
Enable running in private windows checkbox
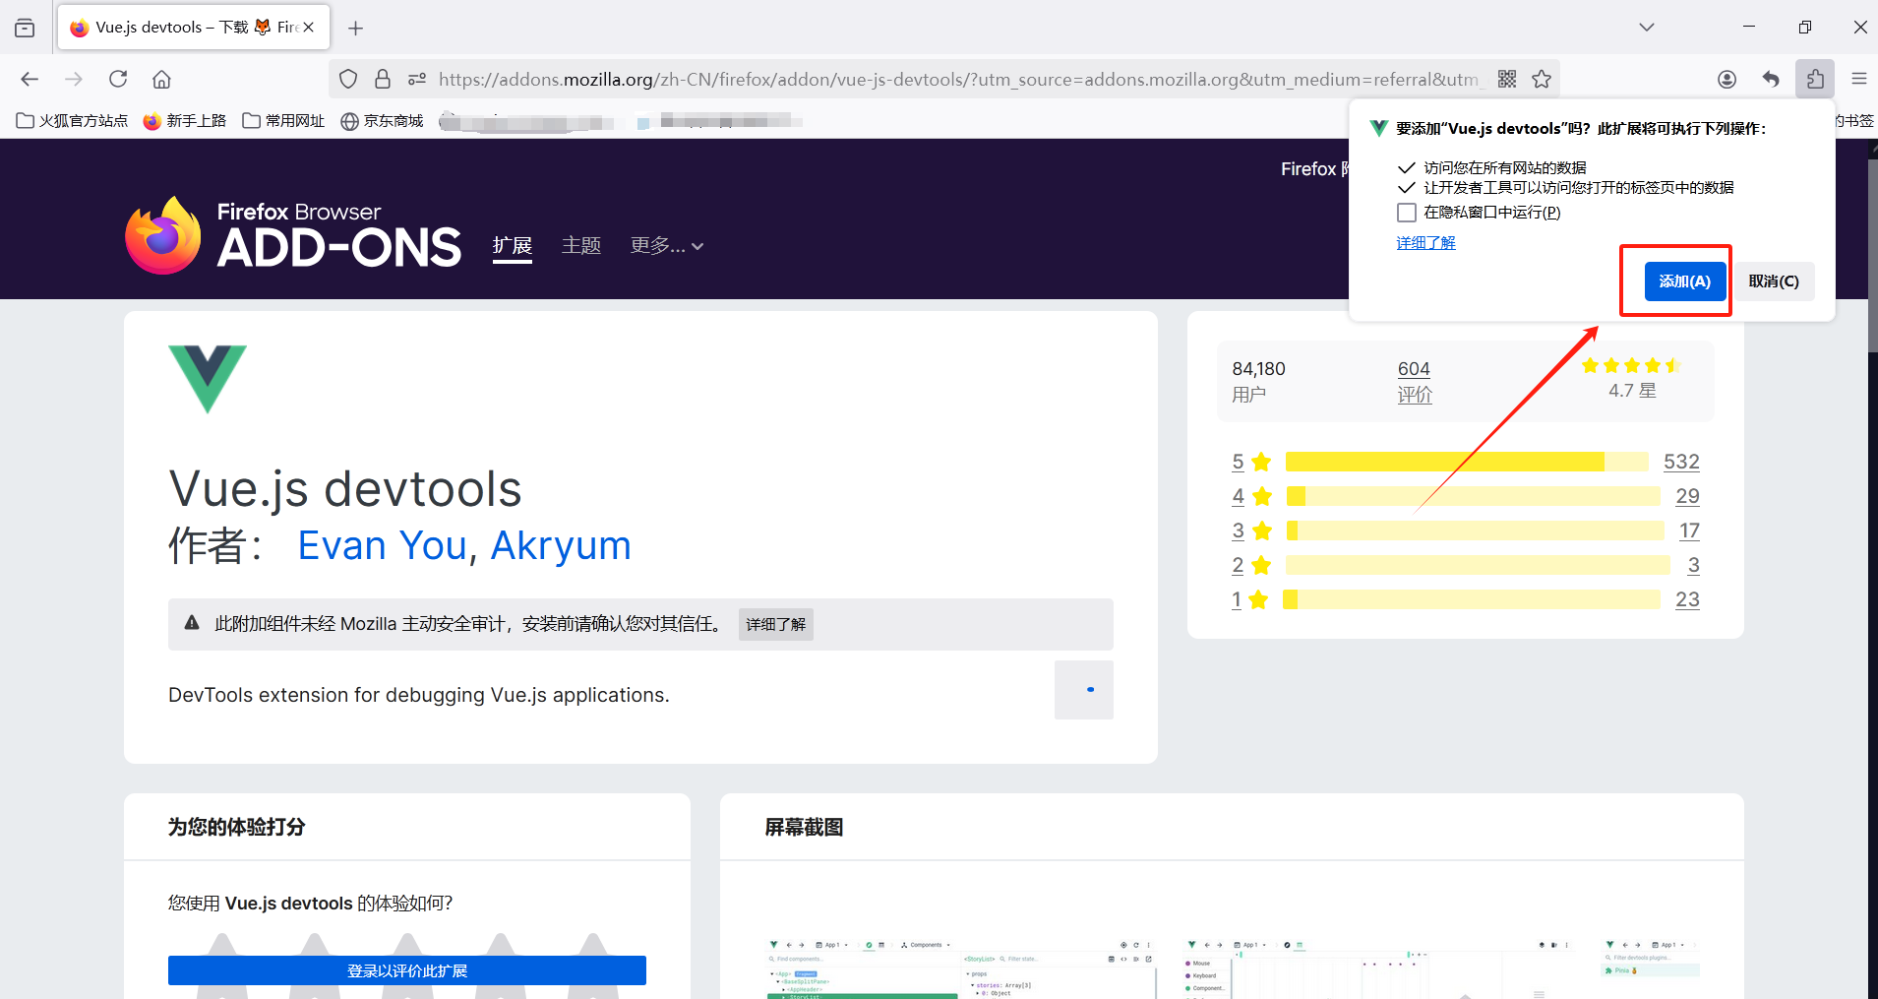click(1407, 213)
